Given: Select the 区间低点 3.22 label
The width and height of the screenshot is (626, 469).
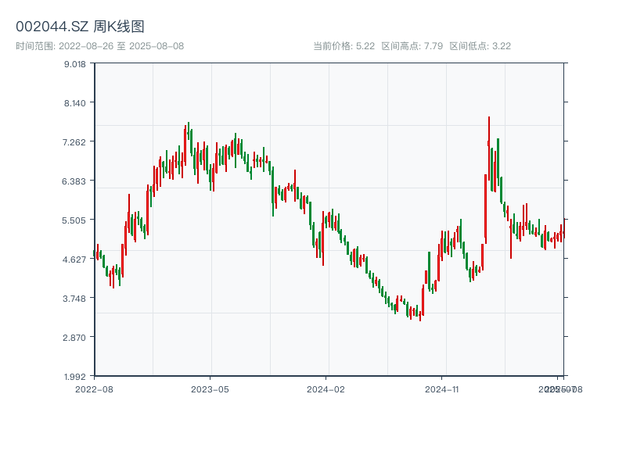Looking at the screenshot, I should [480, 46].
